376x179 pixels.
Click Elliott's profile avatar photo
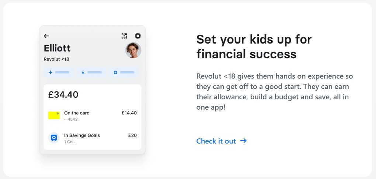pyautogui.click(x=133, y=51)
